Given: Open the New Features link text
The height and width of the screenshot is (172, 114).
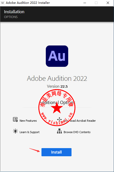Looking at the screenshot, I should (28, 121).
